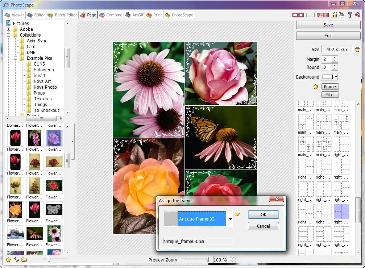Click the folder icon in bottom-left bar
The width and height of the screenshot is (365, 268).
(24, 260)
